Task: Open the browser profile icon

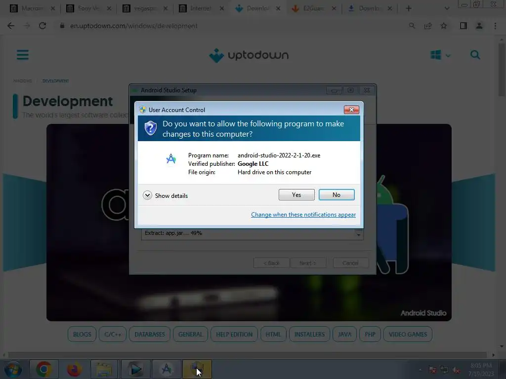Action: [x=479, y=26]
